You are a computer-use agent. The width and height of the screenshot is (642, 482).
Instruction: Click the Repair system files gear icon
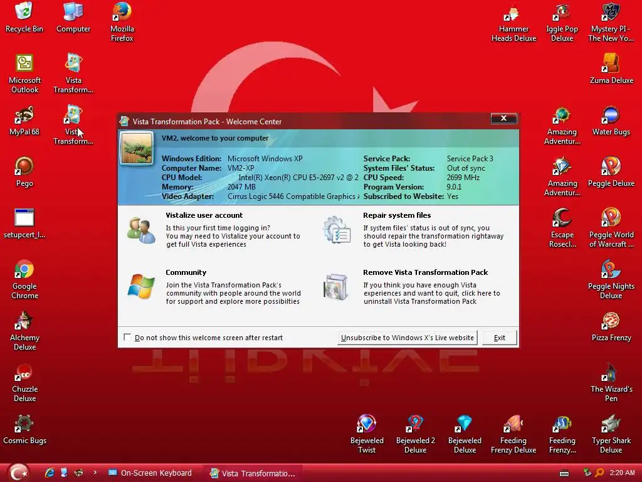337,230
